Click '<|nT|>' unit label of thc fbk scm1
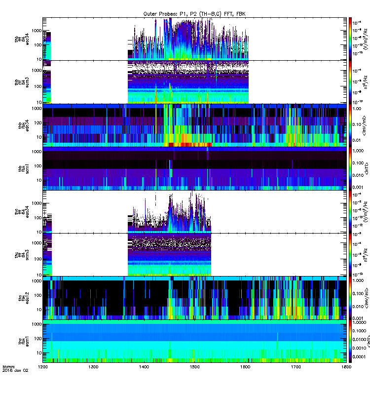 [x=368, y=341]
